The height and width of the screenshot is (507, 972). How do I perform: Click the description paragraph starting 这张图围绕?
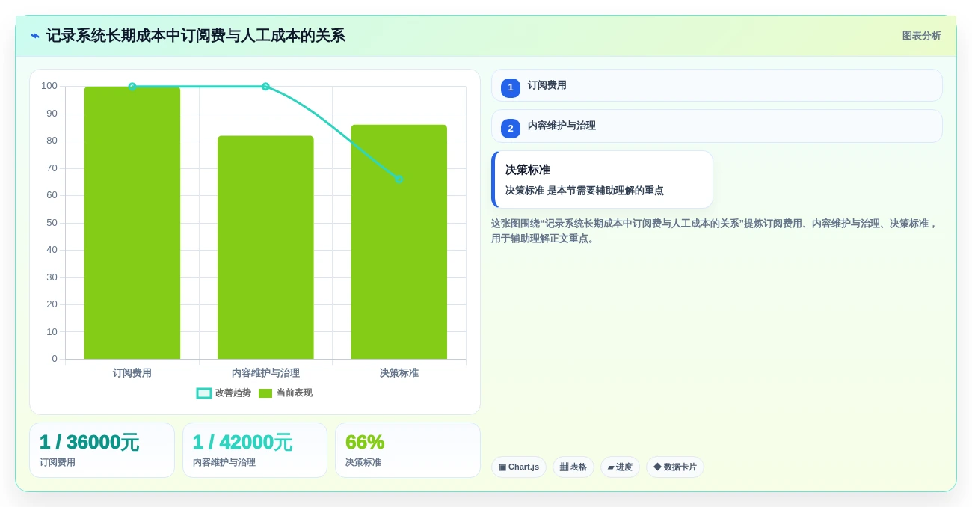tap(715, 231)
